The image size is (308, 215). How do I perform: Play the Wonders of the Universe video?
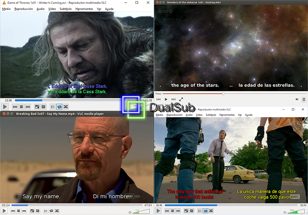[166, 99]
